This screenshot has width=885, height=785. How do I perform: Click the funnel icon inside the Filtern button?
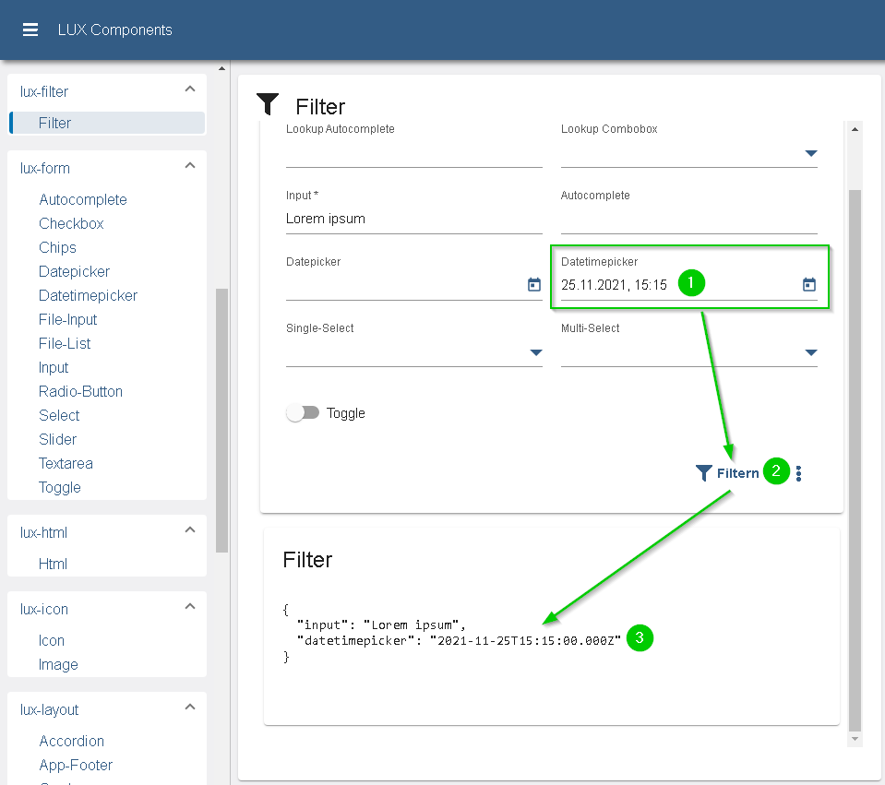702,472
